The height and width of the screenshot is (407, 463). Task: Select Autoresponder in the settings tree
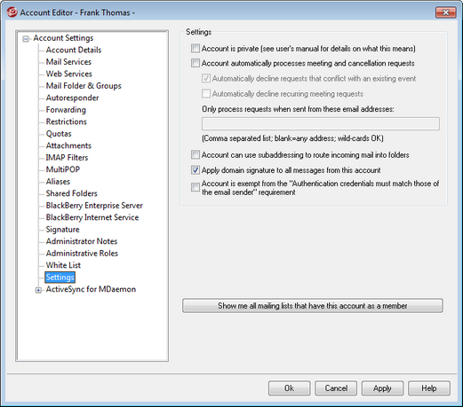[72, 98]
